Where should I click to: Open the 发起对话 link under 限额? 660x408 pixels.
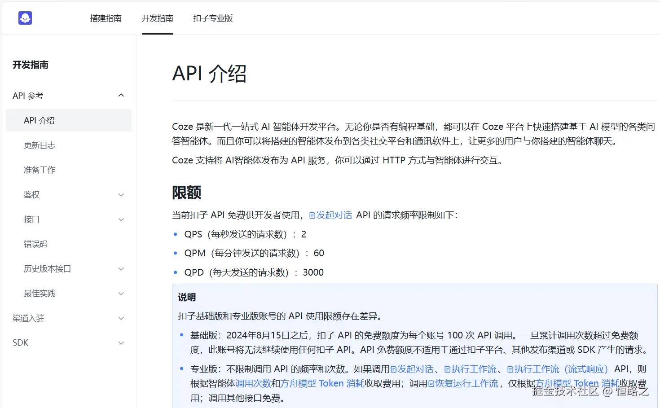pyautogui.click(x=334, y=215)
